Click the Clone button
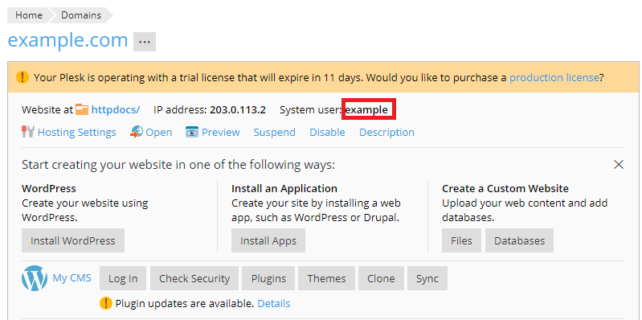 (x=381, y=278)
